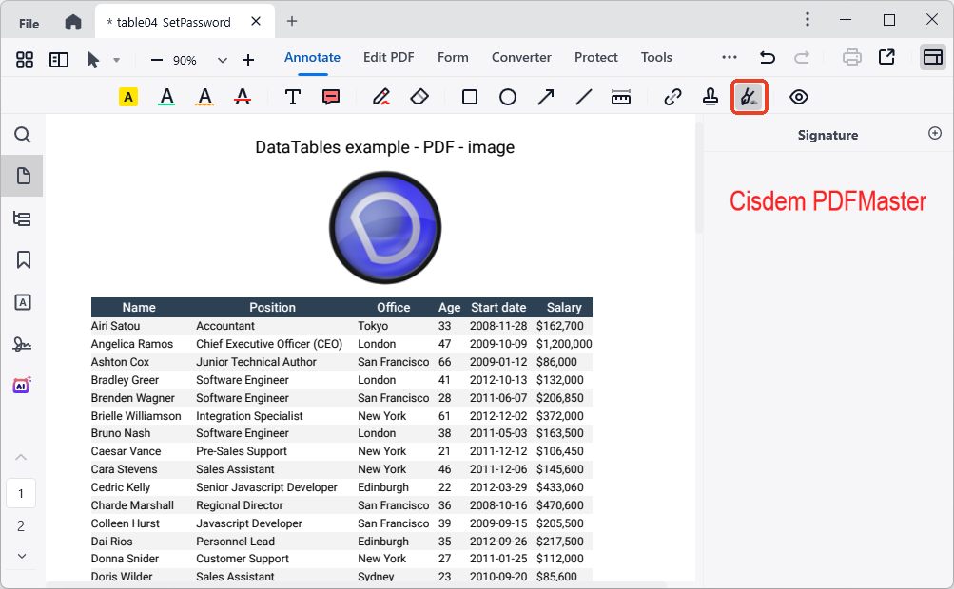The height and width of the screenshot is (589, 954).
Task: Open the File menu
Action: [x=29, y=23]
